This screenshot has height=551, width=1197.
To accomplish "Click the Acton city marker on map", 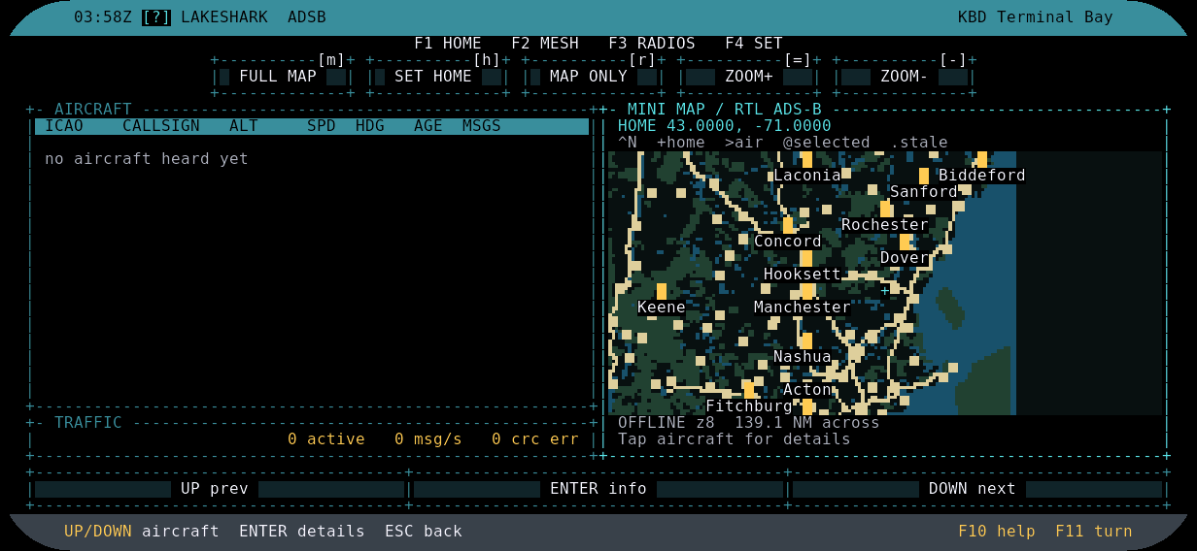I will [806, 406].
